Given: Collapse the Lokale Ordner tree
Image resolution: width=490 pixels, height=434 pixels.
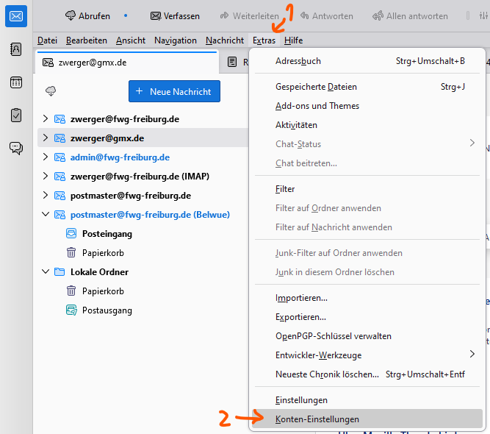Looking at the screenshot, I should pos(45,272).
